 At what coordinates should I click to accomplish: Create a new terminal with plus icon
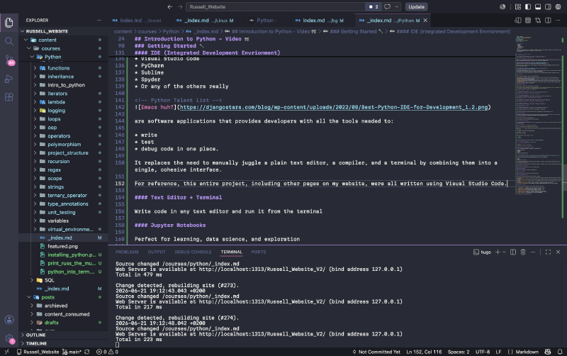(x=498, y=252)
